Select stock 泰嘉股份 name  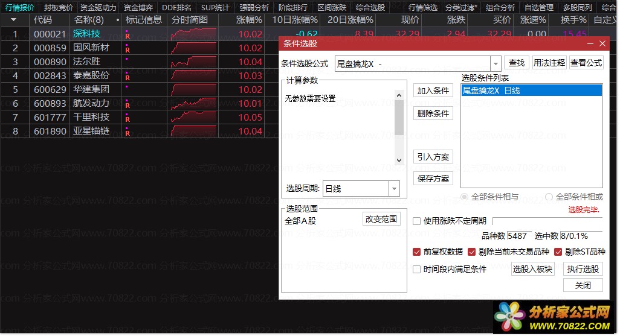[x=91, y=75]
